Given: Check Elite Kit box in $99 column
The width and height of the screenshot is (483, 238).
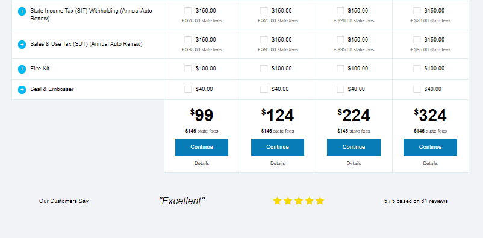Looking at the screenshot, I should click(x=188, y=69).
